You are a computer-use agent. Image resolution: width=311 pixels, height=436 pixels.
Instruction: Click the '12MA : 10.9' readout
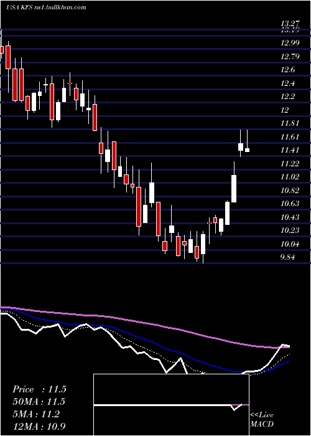pos(39,426)
